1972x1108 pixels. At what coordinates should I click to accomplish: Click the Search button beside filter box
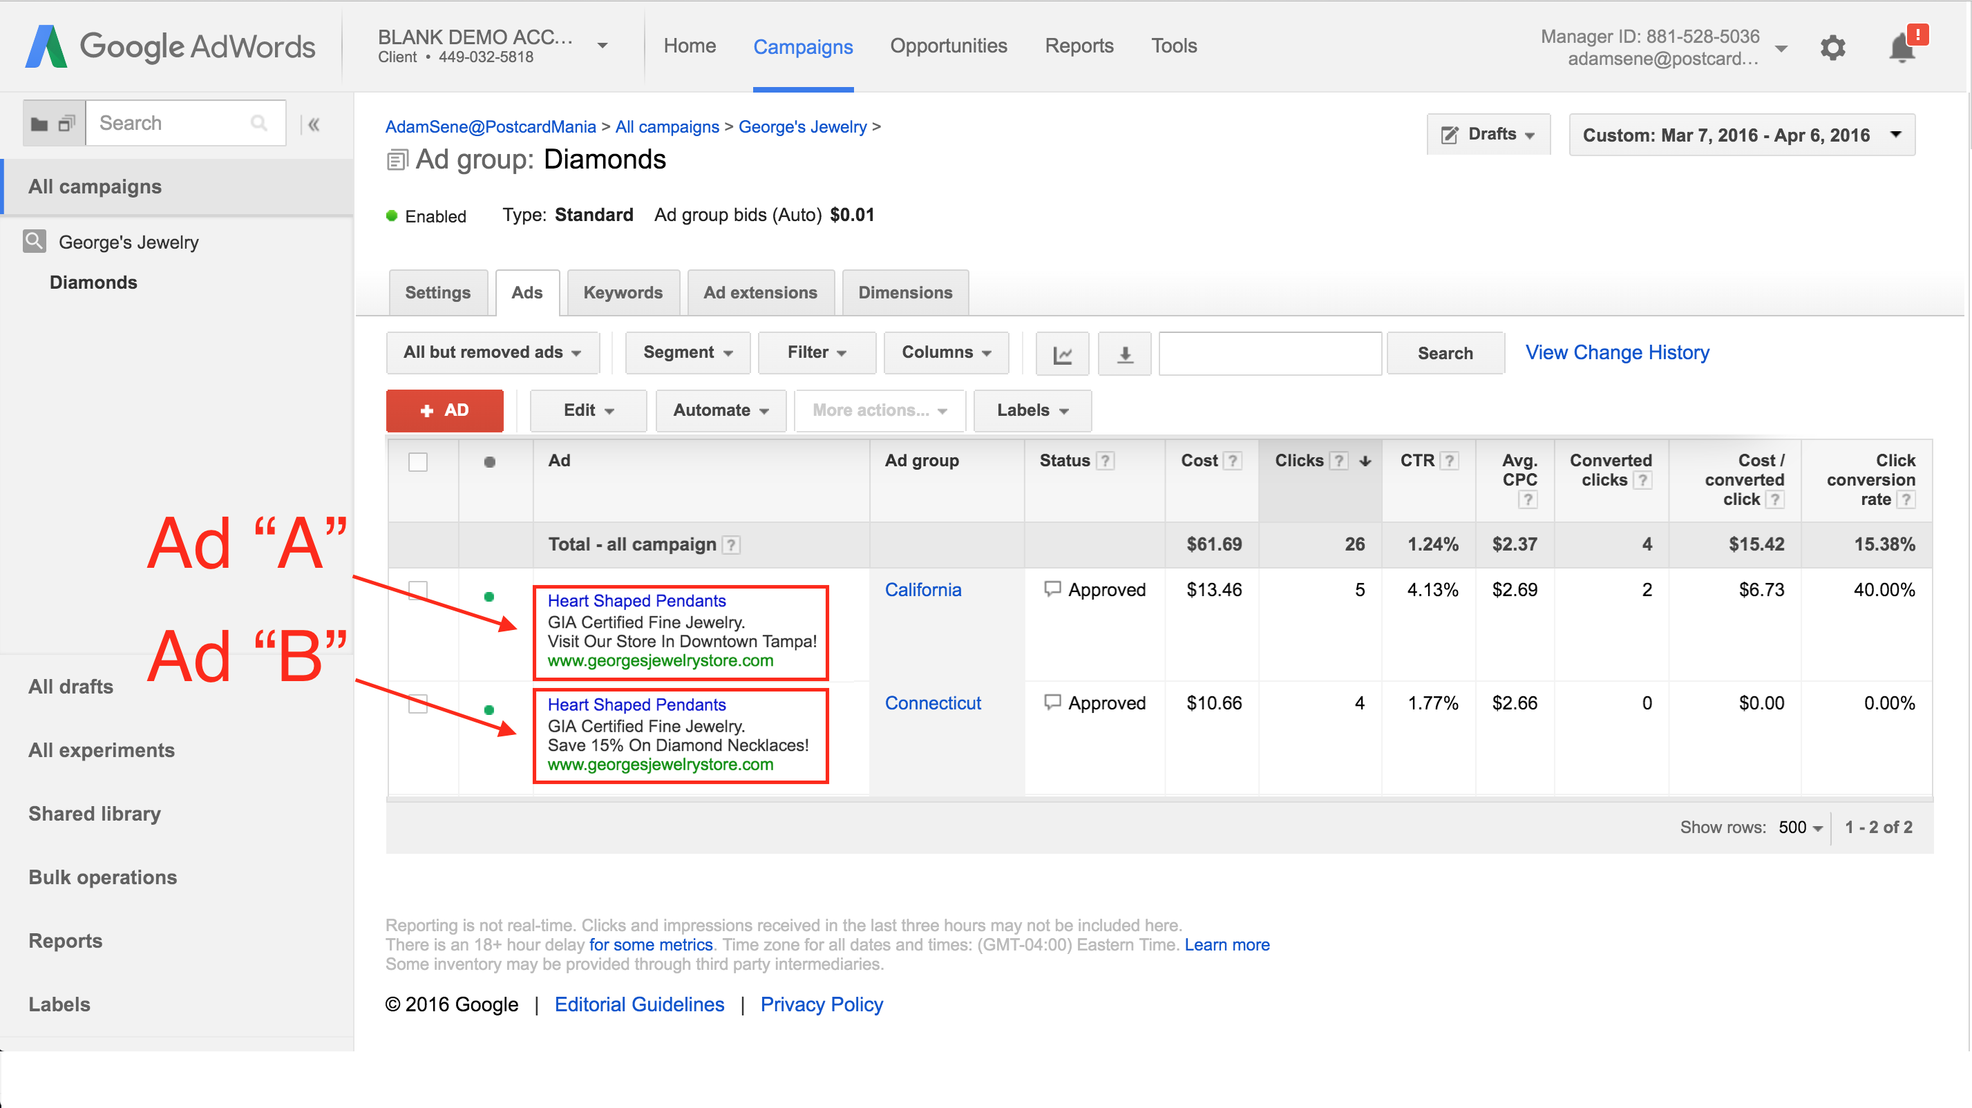[x=1445, y=353]
